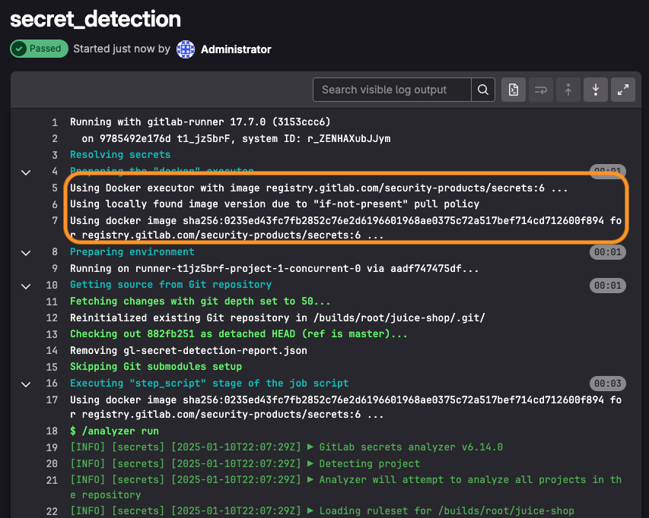This screenshot has width=649, height=518.
Task: Click 00:01 badge beside Preparing environment
Action: tap(608, 252)
